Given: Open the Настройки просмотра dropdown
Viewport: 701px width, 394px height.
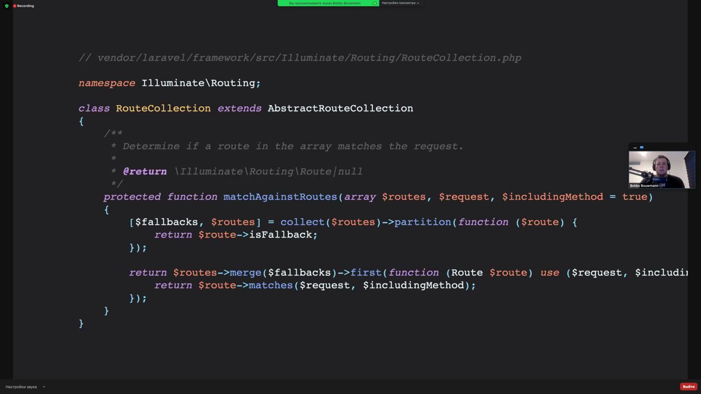Looking at the screenshot, I should (400, 3).
